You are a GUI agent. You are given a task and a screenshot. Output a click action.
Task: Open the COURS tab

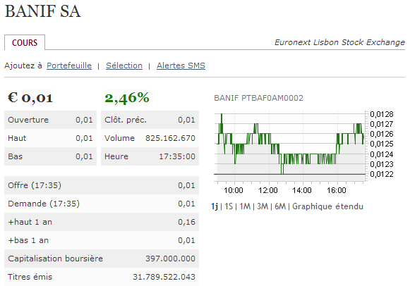pos(25,42)
